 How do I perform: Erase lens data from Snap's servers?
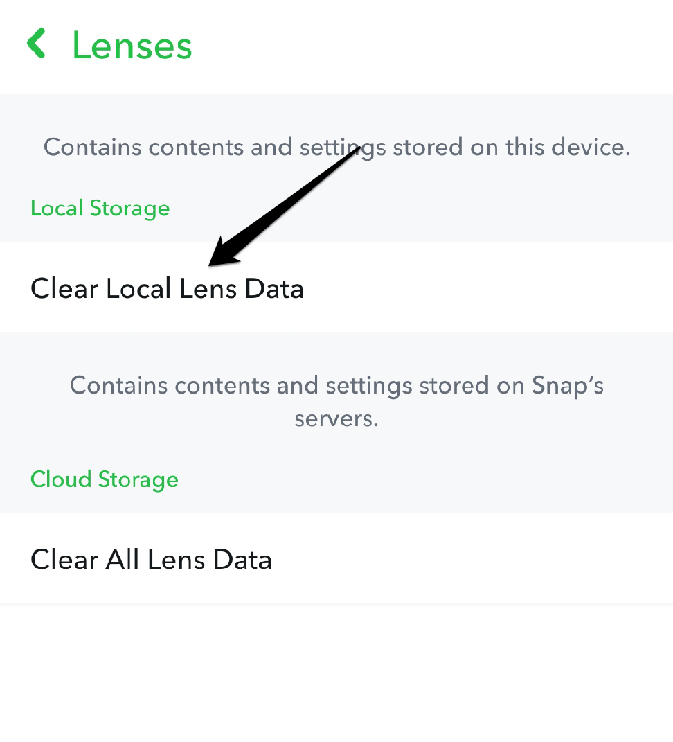tap(151, 559)
